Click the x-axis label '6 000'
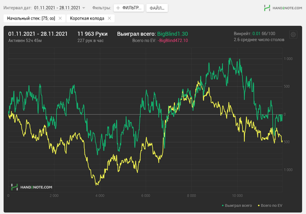 coord(146,196)
